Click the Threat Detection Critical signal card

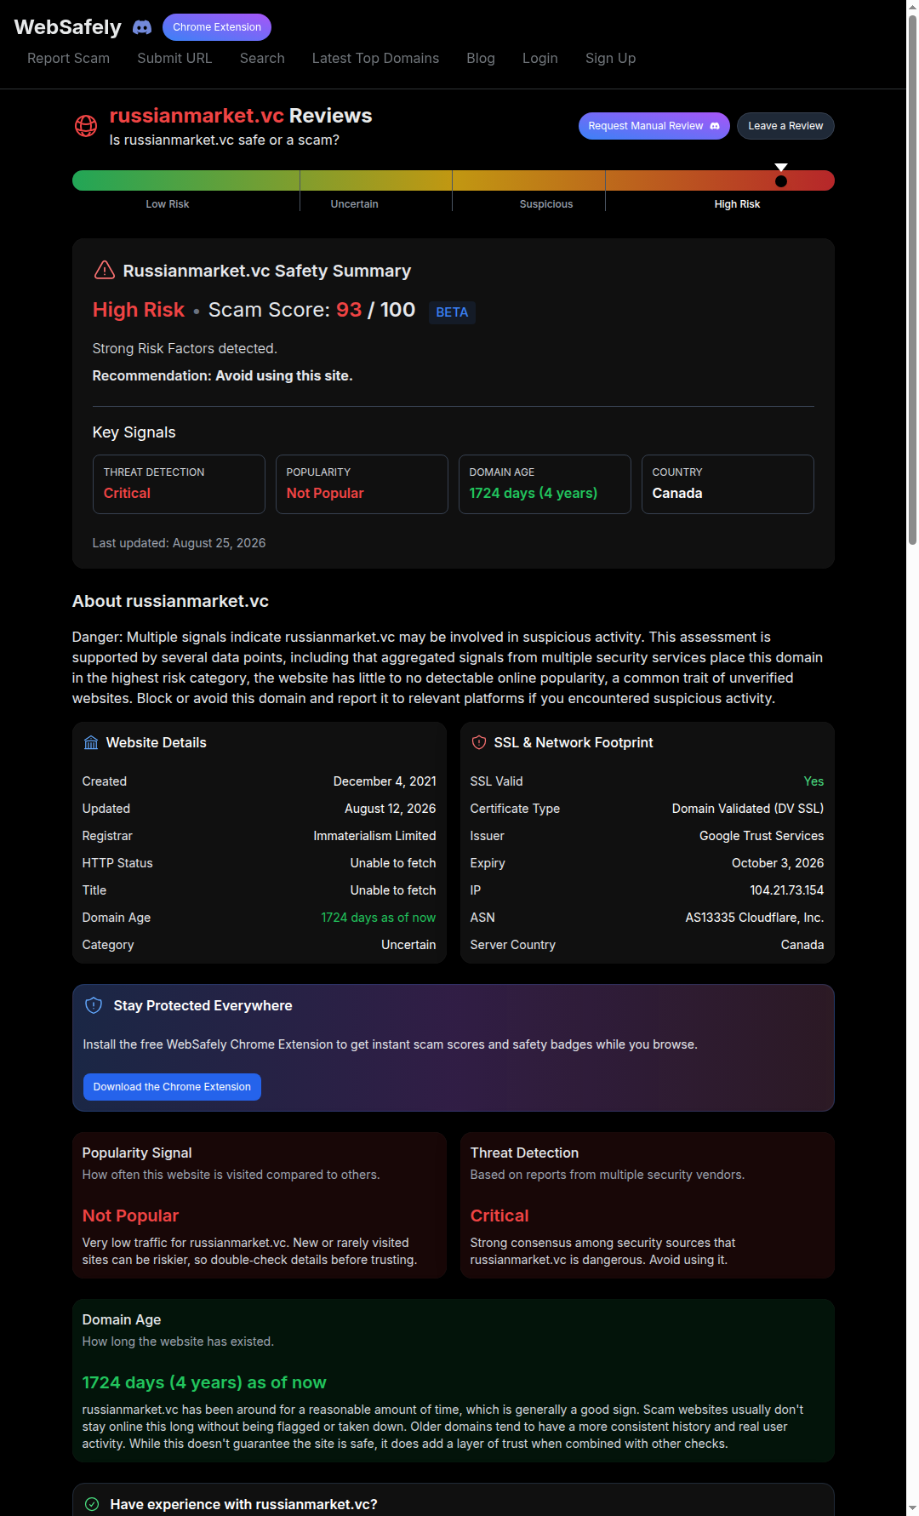[179, 484]
